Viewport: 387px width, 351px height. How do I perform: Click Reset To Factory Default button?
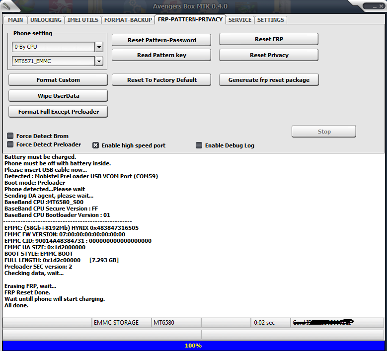[x=161, y=80]
